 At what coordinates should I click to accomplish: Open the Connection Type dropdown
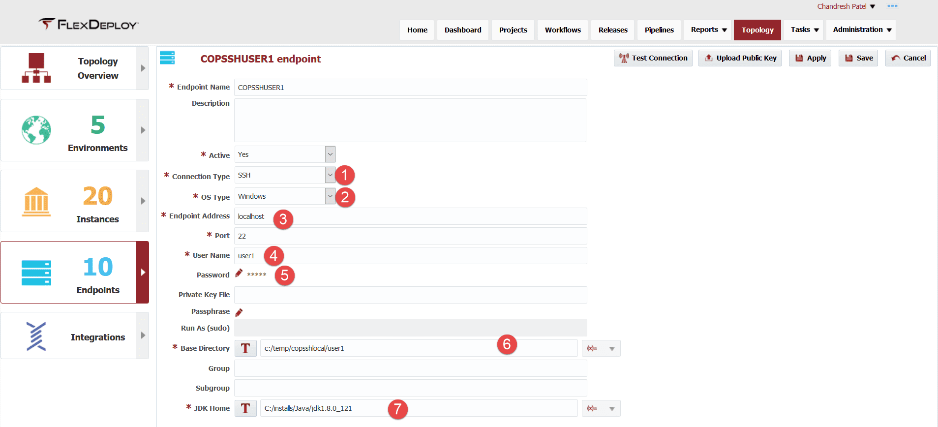point(330,175)
